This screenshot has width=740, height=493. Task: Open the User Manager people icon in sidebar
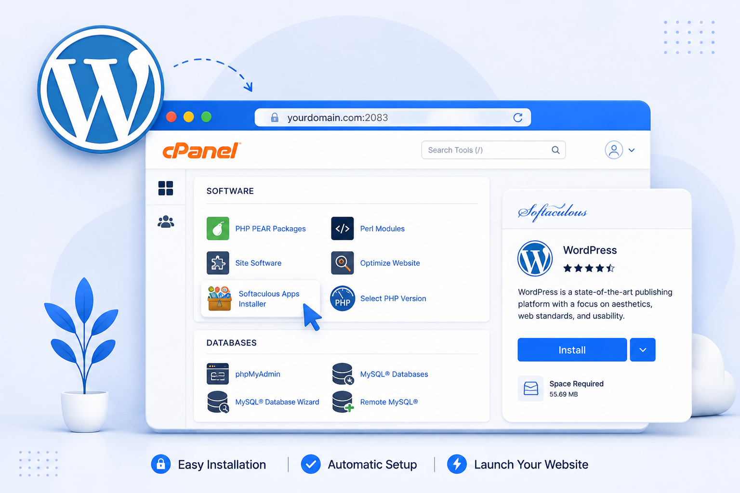(x=166, y=222)
